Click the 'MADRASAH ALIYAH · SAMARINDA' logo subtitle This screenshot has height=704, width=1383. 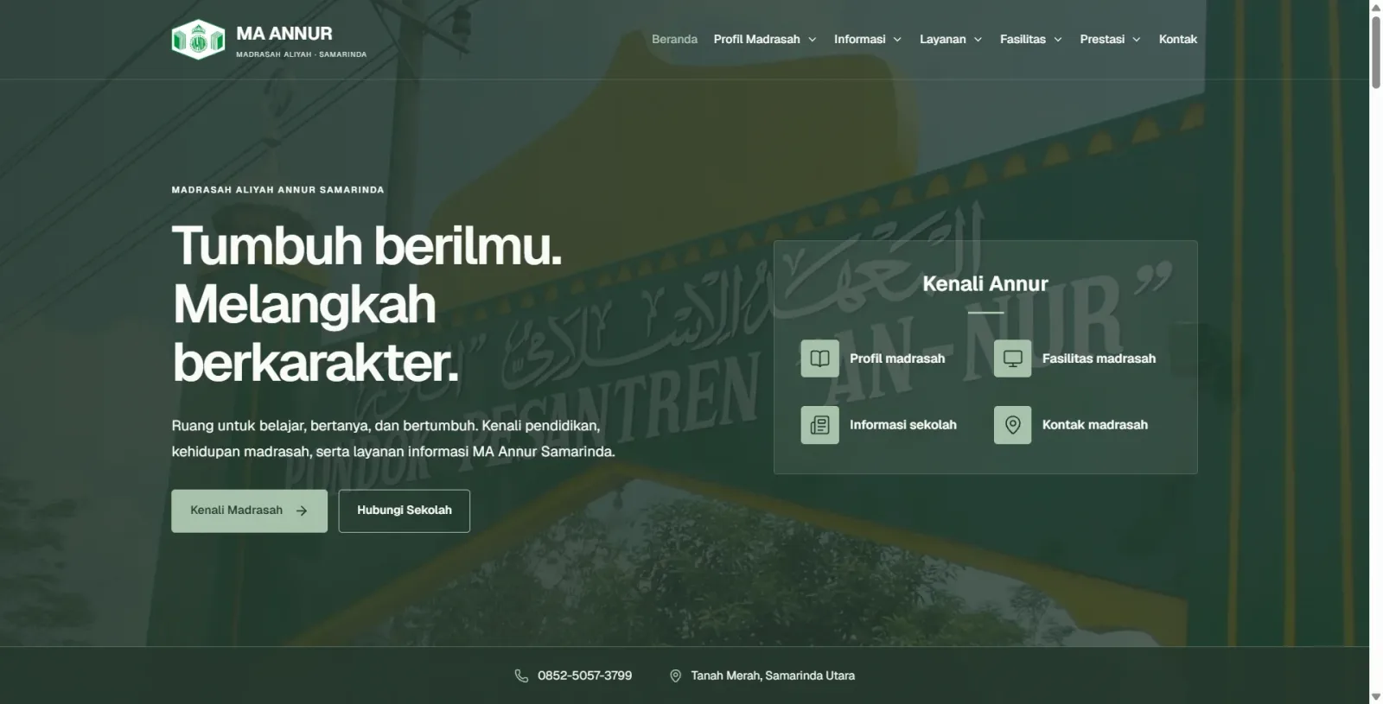coord(301,54)
